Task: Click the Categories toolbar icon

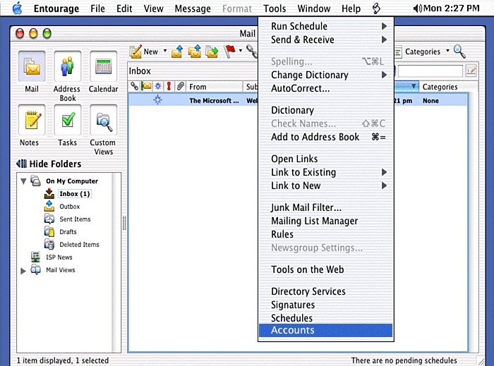Action: (x=397, y=51)
